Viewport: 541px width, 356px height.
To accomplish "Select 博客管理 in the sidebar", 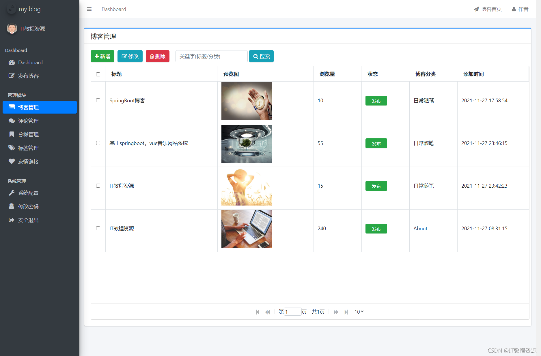I will coord(40,107).
